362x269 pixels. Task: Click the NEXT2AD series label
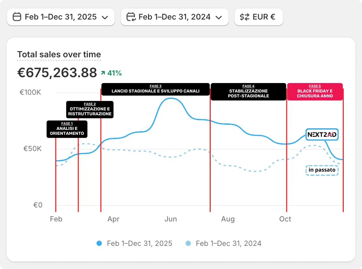click(x=322, y=134)
